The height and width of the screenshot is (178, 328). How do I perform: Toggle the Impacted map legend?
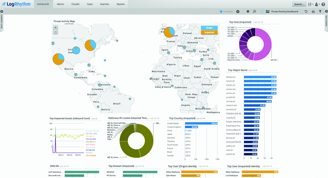(x=209, y=32)
